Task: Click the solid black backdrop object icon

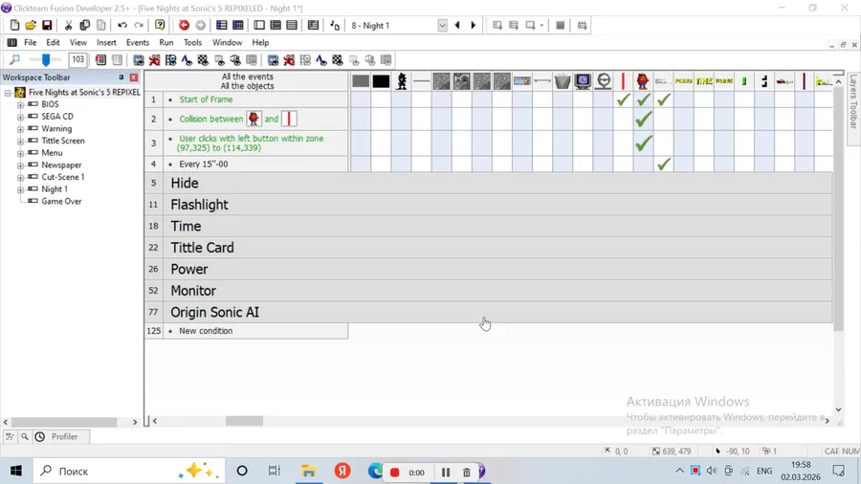Action: (381, 81)
